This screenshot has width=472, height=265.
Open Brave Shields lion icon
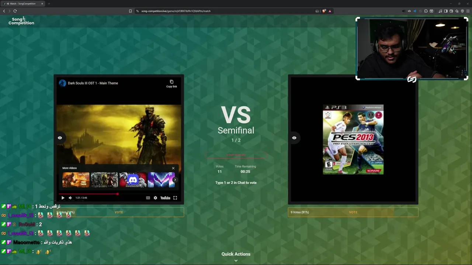click(324, 11)
